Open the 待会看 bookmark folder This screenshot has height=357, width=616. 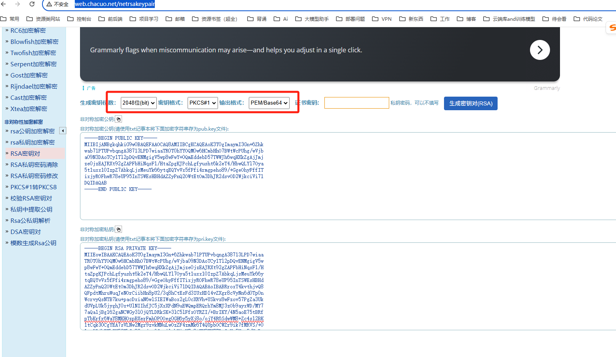[x=554, y=19]
